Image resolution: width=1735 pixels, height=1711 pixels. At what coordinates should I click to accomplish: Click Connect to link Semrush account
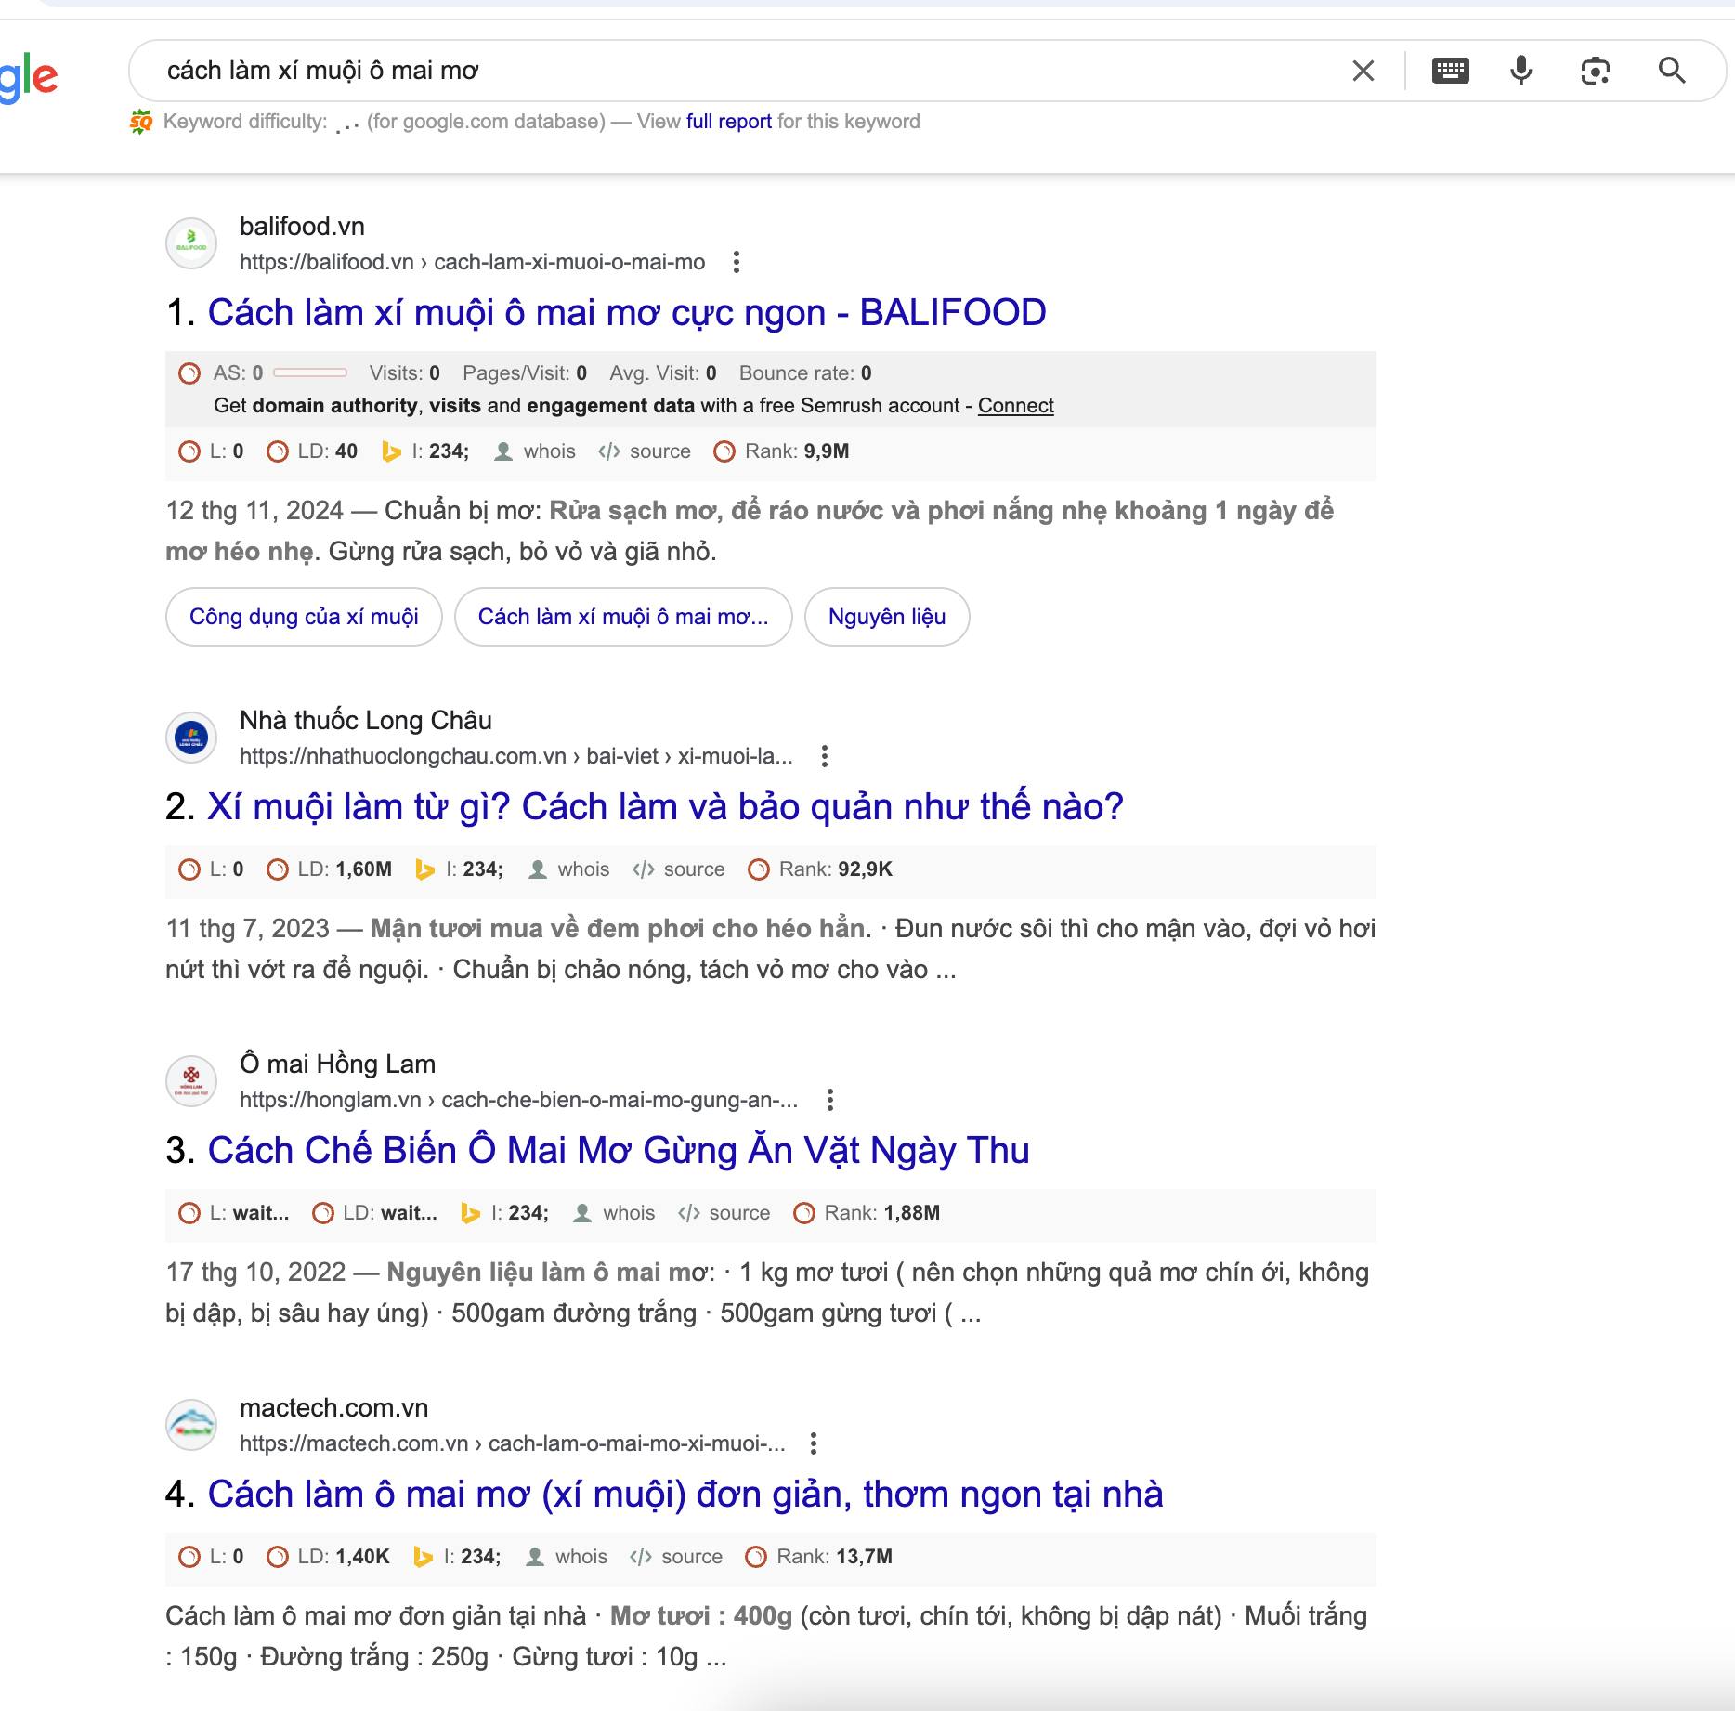tap(1015, 406)
